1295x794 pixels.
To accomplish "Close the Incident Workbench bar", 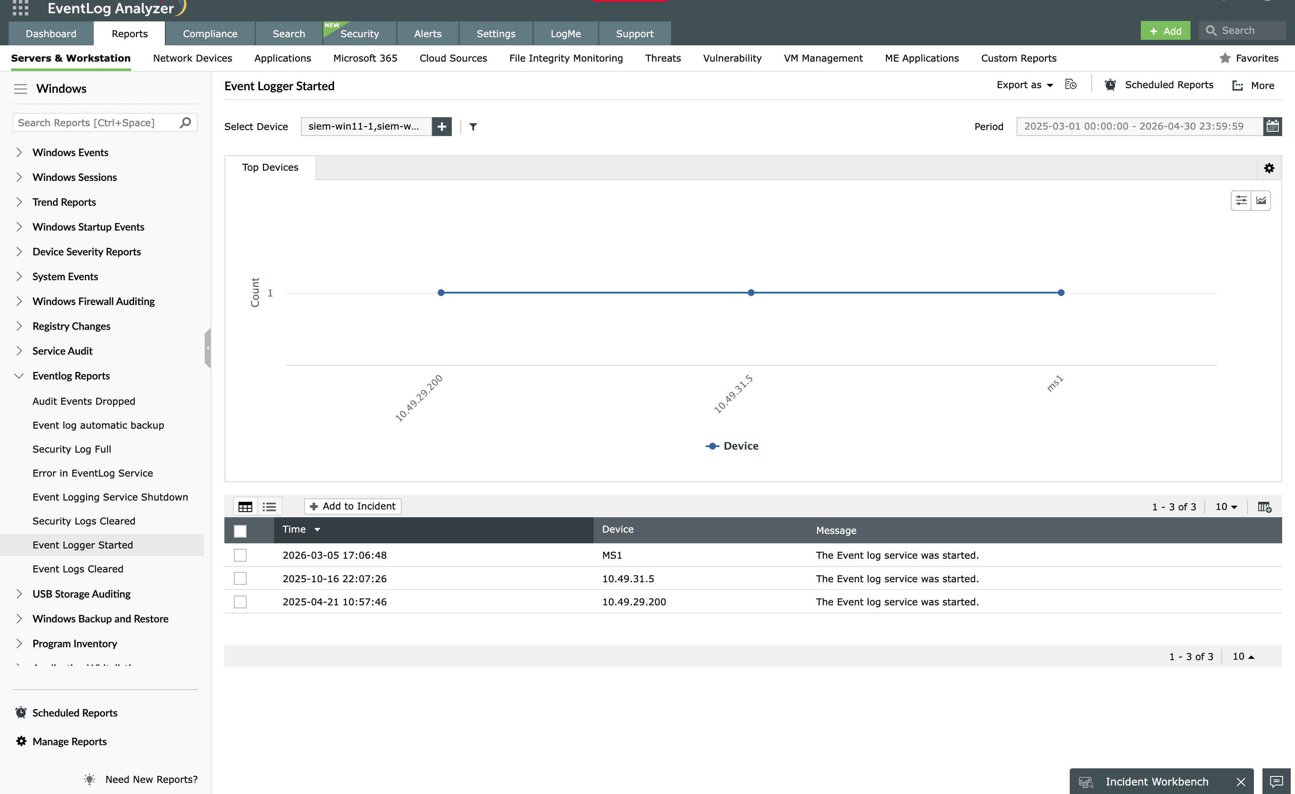I will [x=1241, y=782].
